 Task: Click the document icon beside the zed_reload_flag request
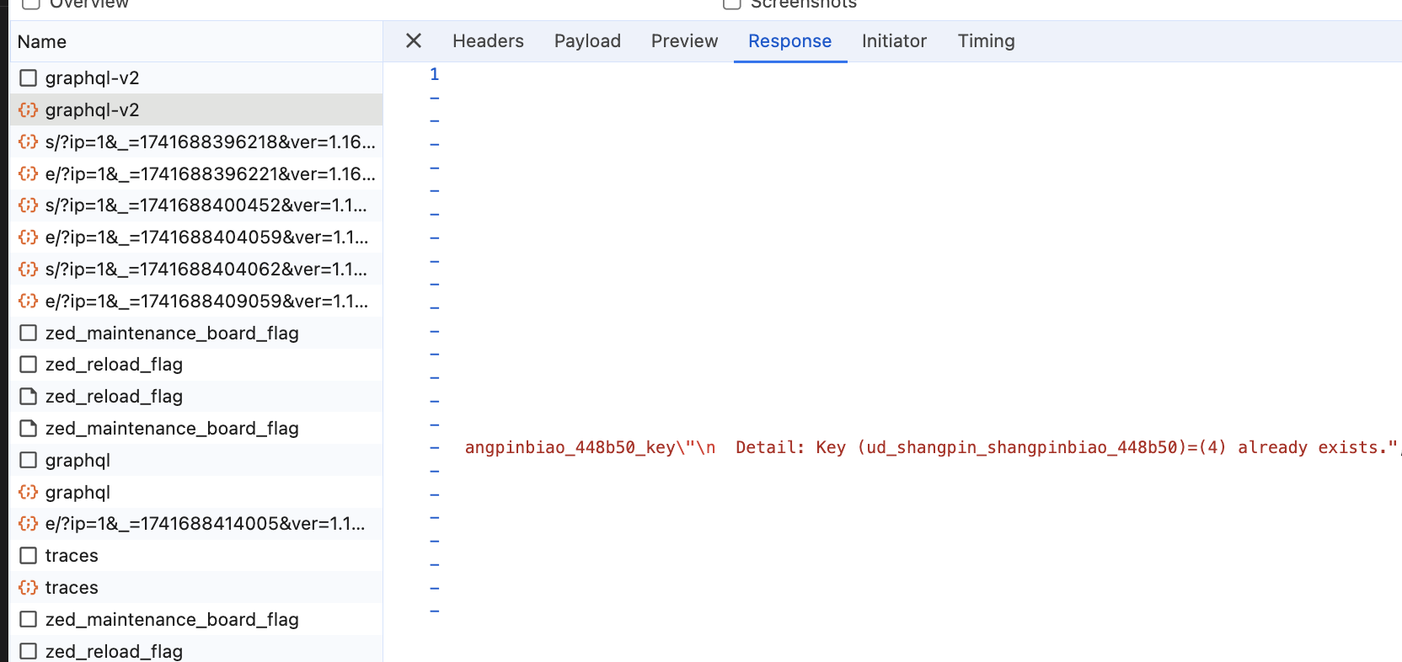28,396
